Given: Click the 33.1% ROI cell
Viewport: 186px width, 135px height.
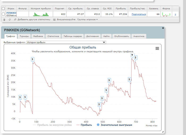Looking at the screenshot, I should (107, 14).
